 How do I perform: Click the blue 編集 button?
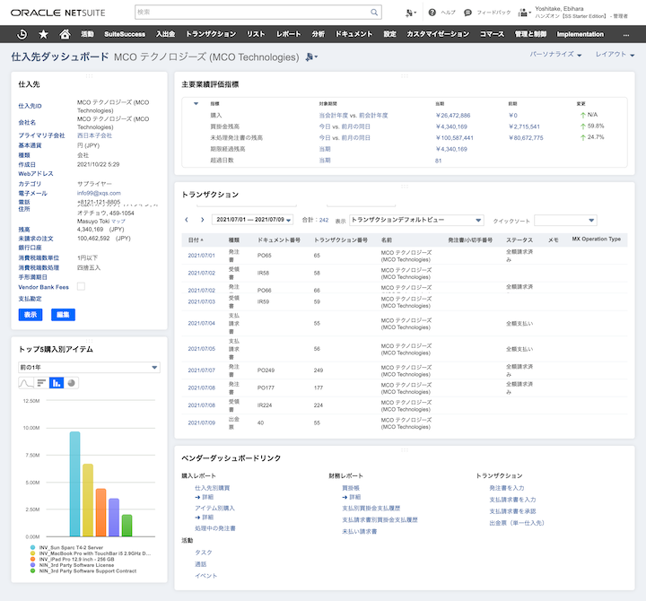[x=63, y=315]
